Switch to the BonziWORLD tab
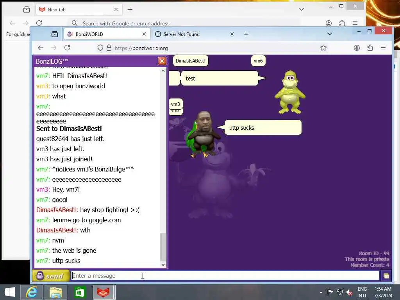Image resolution: width=400 pixels, height=300 pixels. (107, 34)
